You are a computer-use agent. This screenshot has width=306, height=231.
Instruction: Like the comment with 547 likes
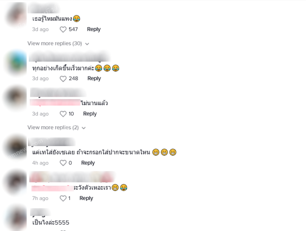[63, 29]
